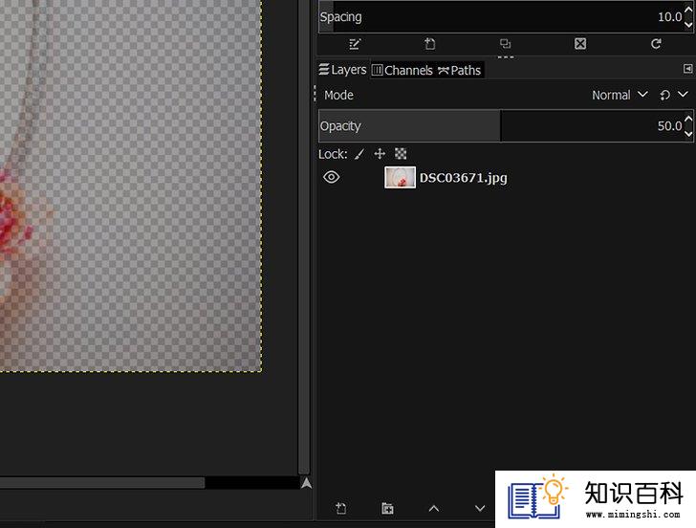The width and height of the screenshot is (696, 528).
Task: Create a new layer
Action: [340, 508]
